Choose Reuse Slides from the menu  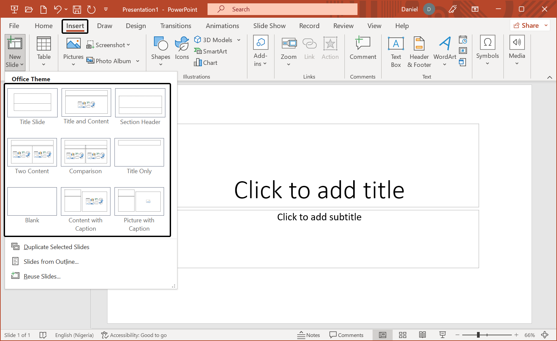42,276
